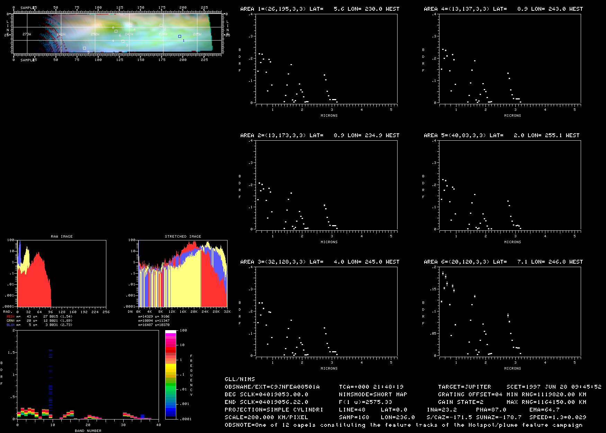Click yellow band of frequency color scale
606x433 pixels.
pos(170,367)
